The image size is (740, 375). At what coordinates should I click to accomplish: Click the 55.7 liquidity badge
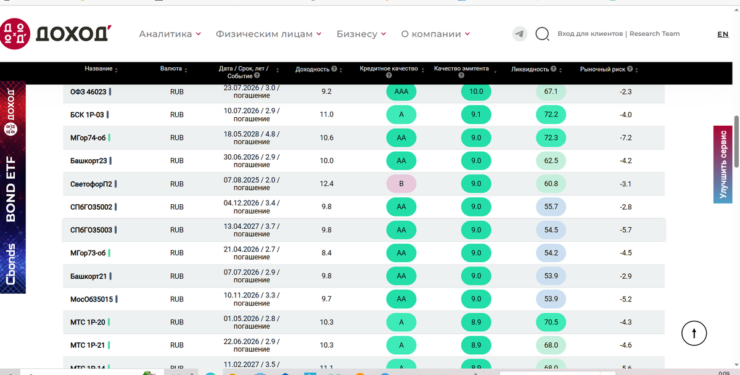click(551, 207)
